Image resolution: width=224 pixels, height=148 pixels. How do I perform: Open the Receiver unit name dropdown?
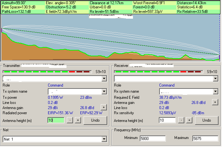click(x=215, y=78)
